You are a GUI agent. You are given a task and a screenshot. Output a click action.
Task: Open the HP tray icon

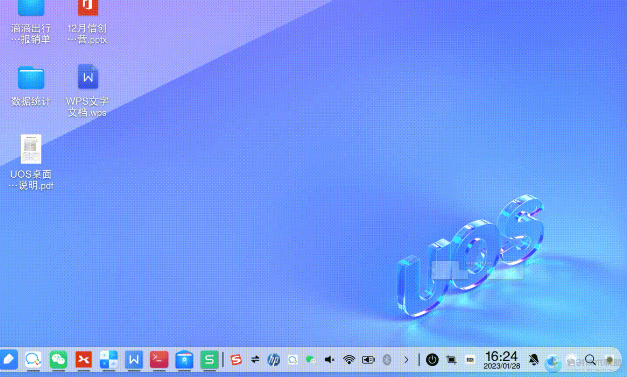coord(274,360)
